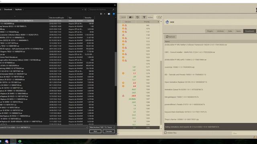Expand the file name history dropdown arrow
The image size is (257, 144).
coord(87,127)
